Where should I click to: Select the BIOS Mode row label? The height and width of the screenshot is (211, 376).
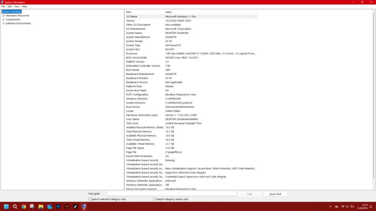click(133, 70)
